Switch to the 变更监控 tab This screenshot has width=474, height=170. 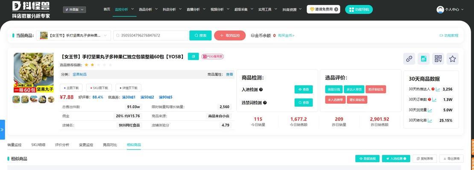[x=86, y=145]
